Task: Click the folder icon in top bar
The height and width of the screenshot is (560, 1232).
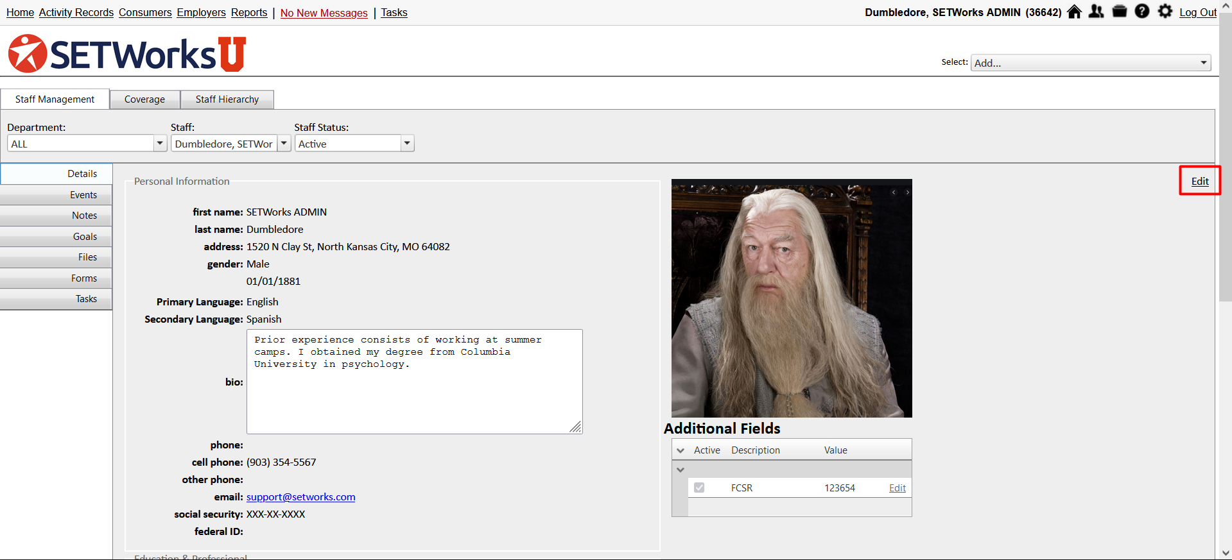Action: (x=1120, y=12)
